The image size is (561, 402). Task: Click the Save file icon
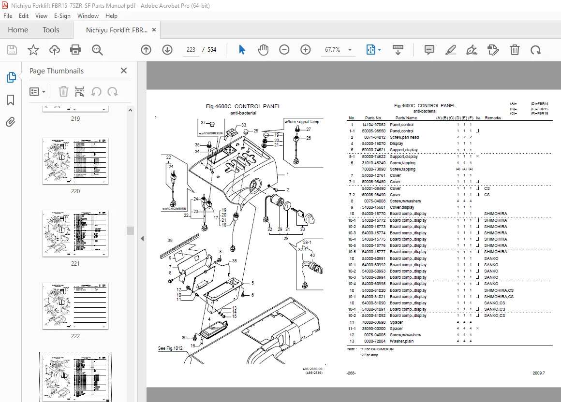12,50
